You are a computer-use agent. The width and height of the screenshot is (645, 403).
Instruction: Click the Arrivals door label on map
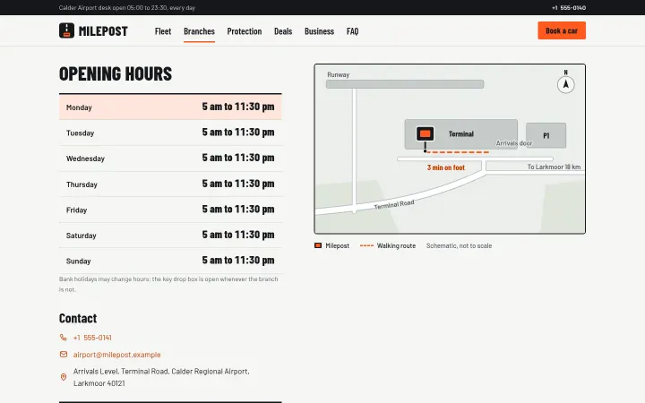(x=514, y=143)
